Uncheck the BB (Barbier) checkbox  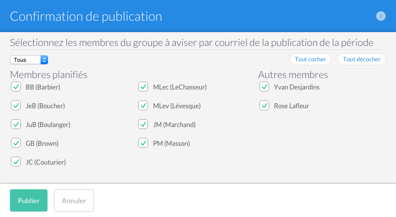16,87
